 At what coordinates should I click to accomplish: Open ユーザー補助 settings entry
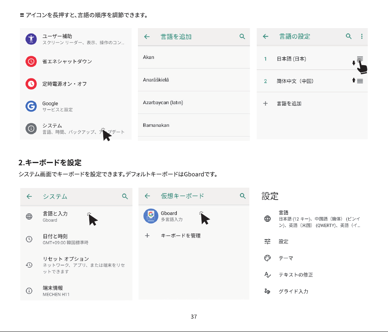[x=76, y=39]
